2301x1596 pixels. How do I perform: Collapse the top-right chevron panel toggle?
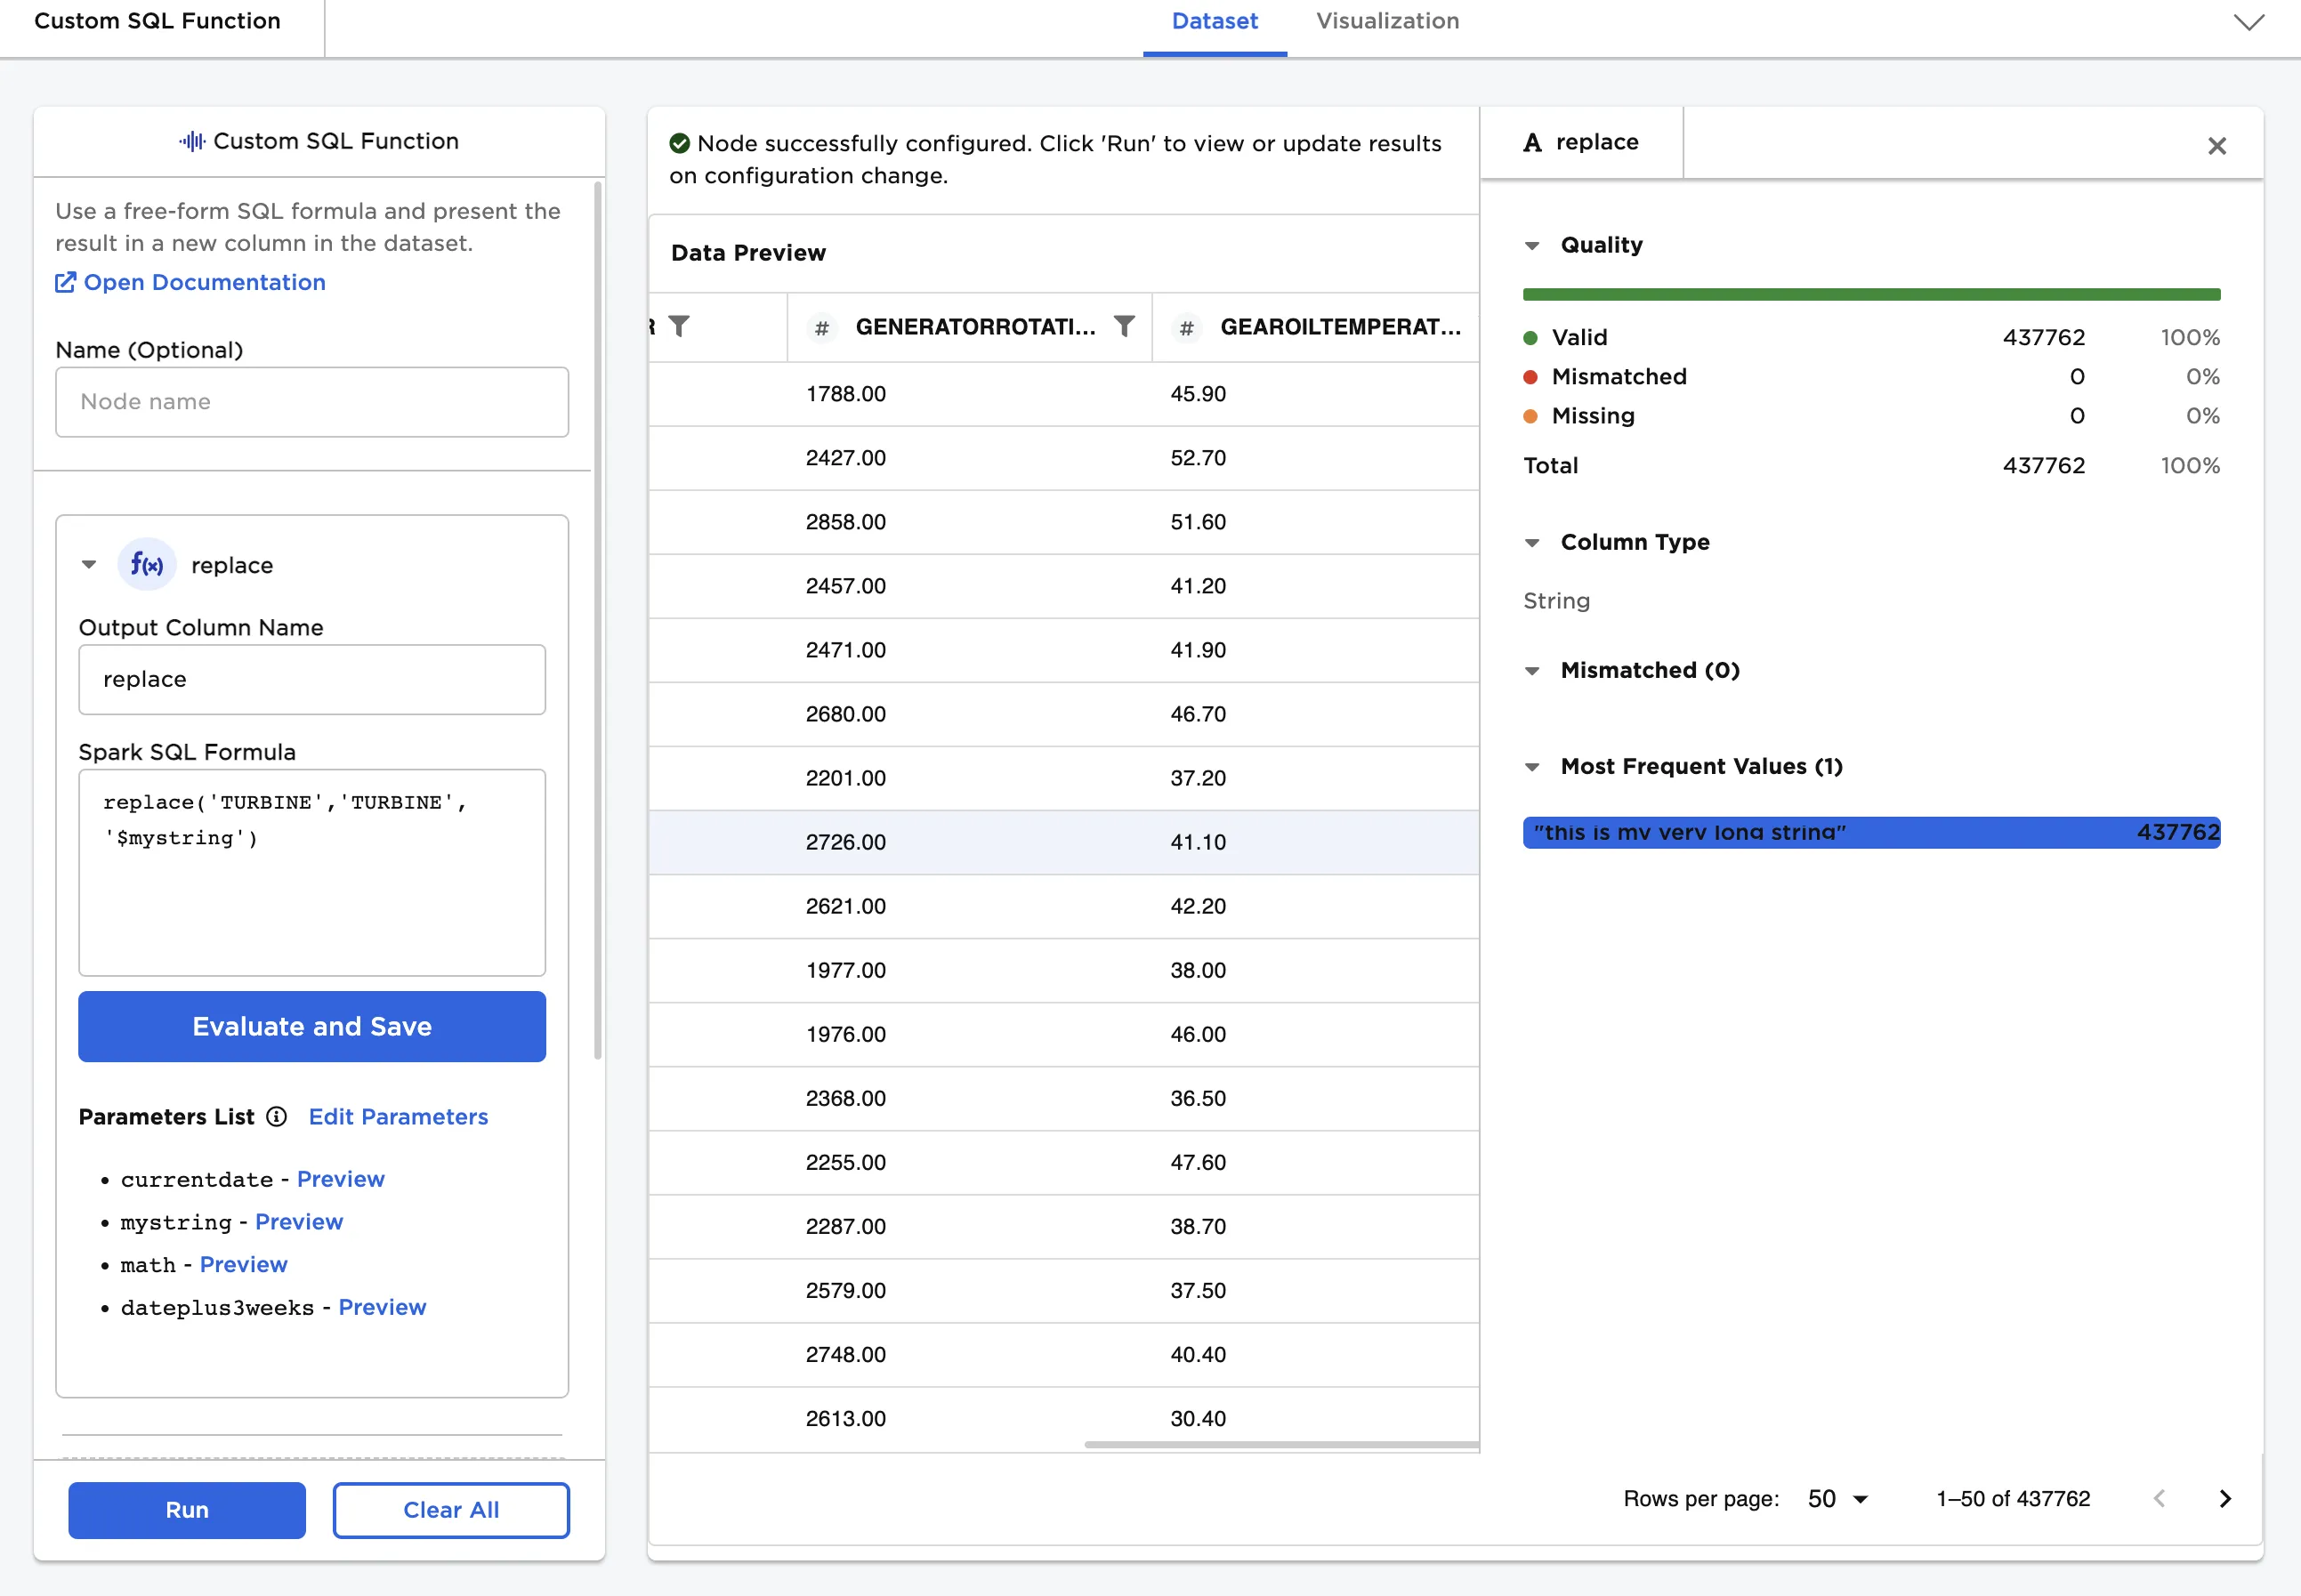click(2249, 22)
